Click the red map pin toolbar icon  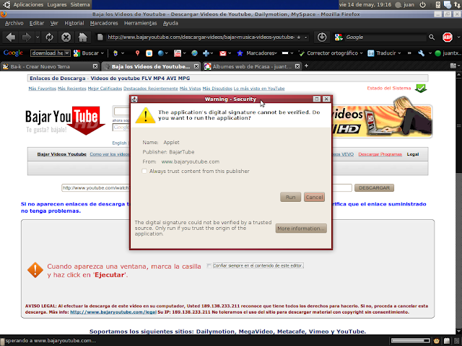tap(137, 53)
